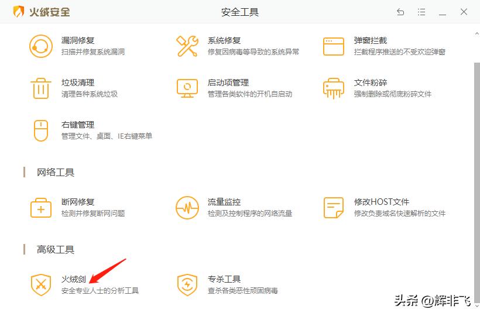Open 启动项管理 via its title

(228, 83)
